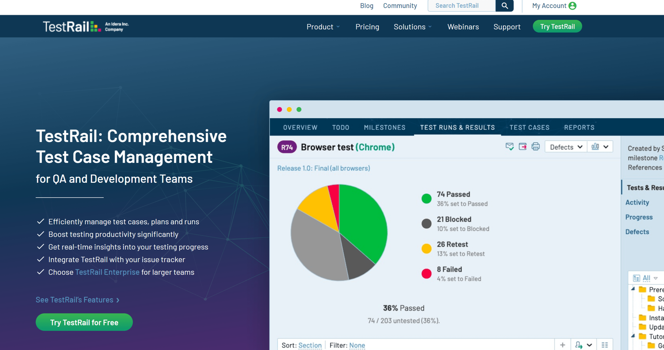Click the Upda folder icon in tree
This screenshot has height=350, width=664.
(x=642, y=327)
